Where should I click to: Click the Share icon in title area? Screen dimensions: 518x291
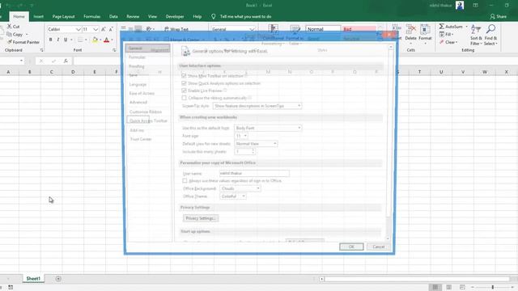click(x=493, y=16)
